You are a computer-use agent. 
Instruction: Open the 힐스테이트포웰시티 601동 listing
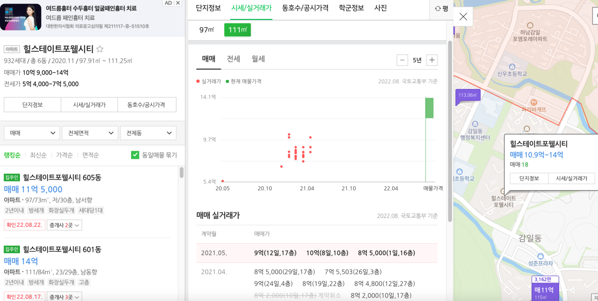point(62,249)
